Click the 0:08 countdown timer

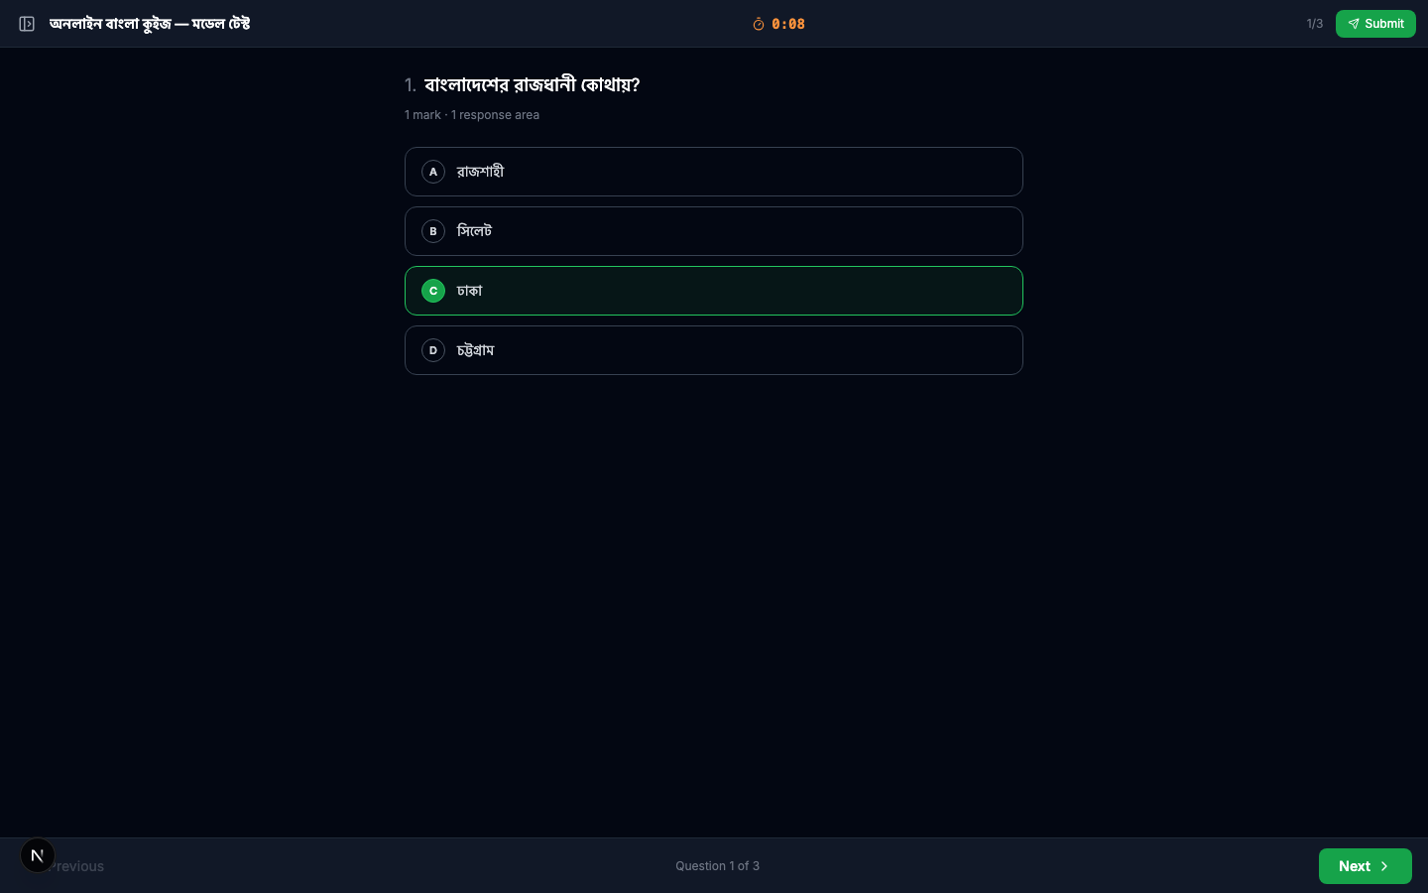point(788,24)
